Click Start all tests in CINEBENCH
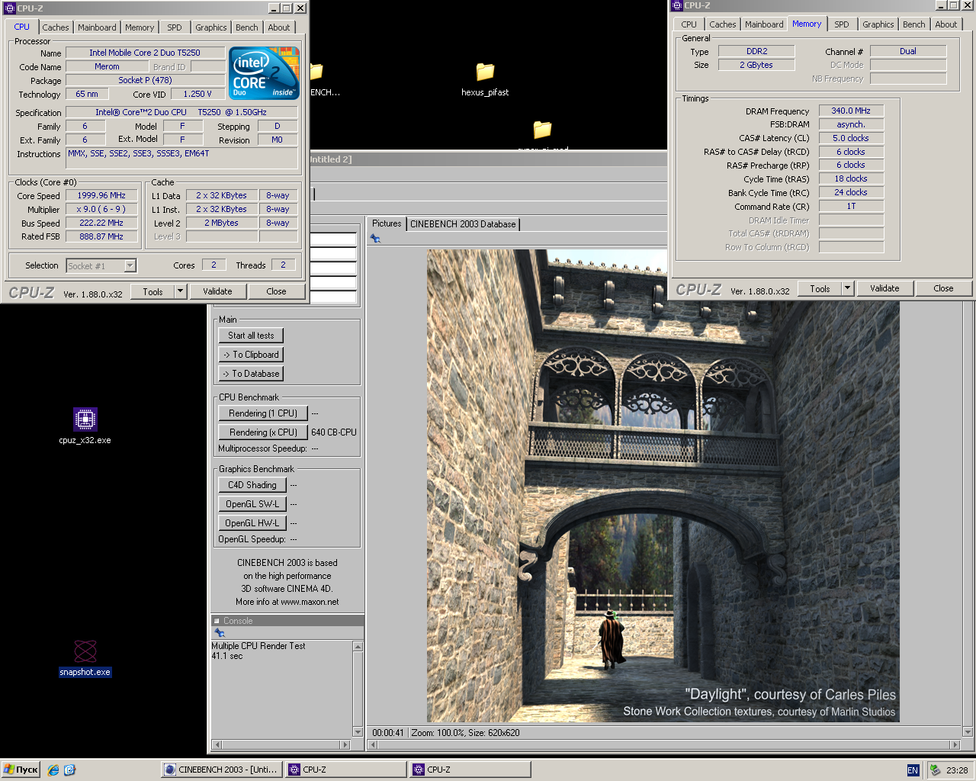The height and width of the screenshot is (781, 976). tap(251, 336)
